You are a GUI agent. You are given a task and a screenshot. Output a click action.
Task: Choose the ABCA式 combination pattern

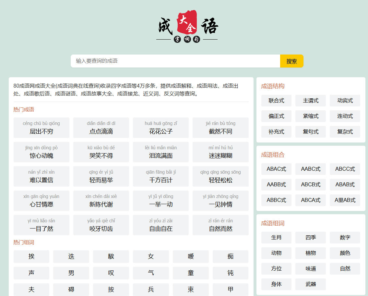pyautogui.click(x=311, y=200)
